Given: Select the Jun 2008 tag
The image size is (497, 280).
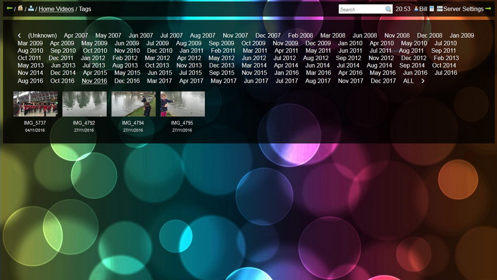Looking at the screenshot, I should pos(365,35).
